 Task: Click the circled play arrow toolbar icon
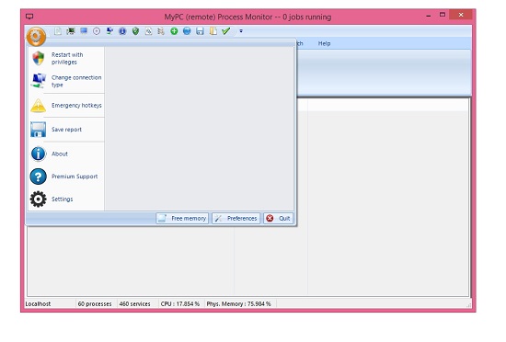coord(97,31)
